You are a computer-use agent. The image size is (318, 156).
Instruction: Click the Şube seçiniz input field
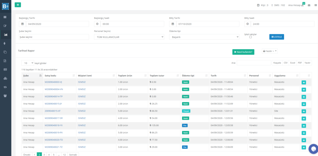[54, 37]
